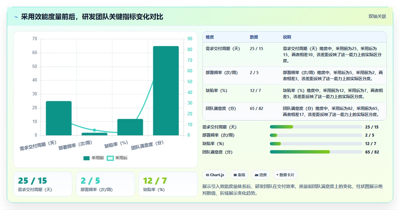
Task: Click the 部署频率（次/周） x-axis label
Action: click(x=75, y=145)
